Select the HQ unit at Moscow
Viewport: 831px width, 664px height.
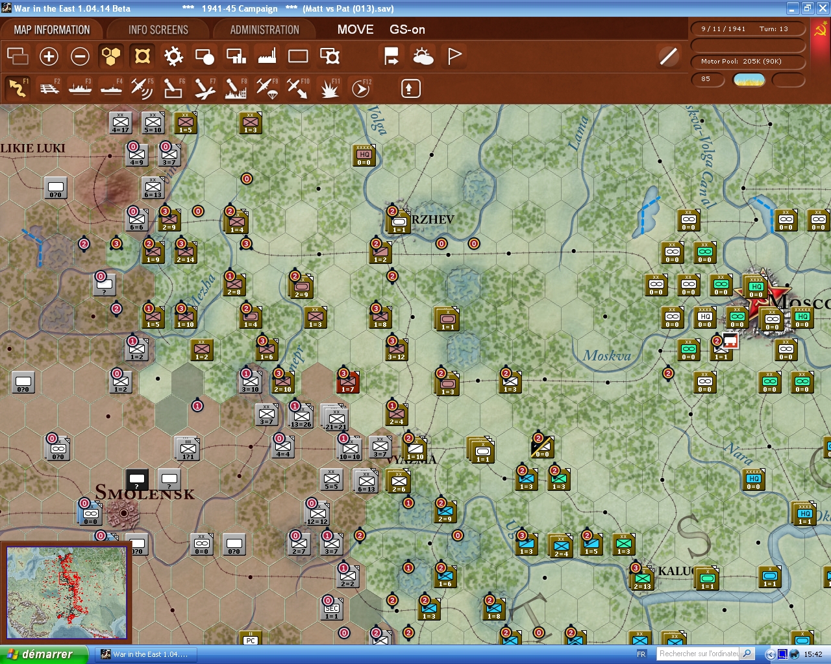pos(756,286)
